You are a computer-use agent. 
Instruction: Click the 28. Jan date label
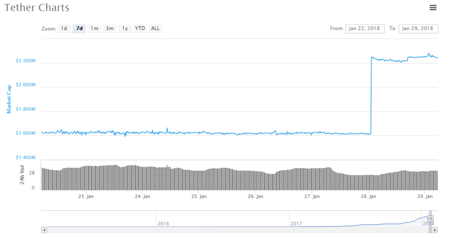(x=368, y=196)
